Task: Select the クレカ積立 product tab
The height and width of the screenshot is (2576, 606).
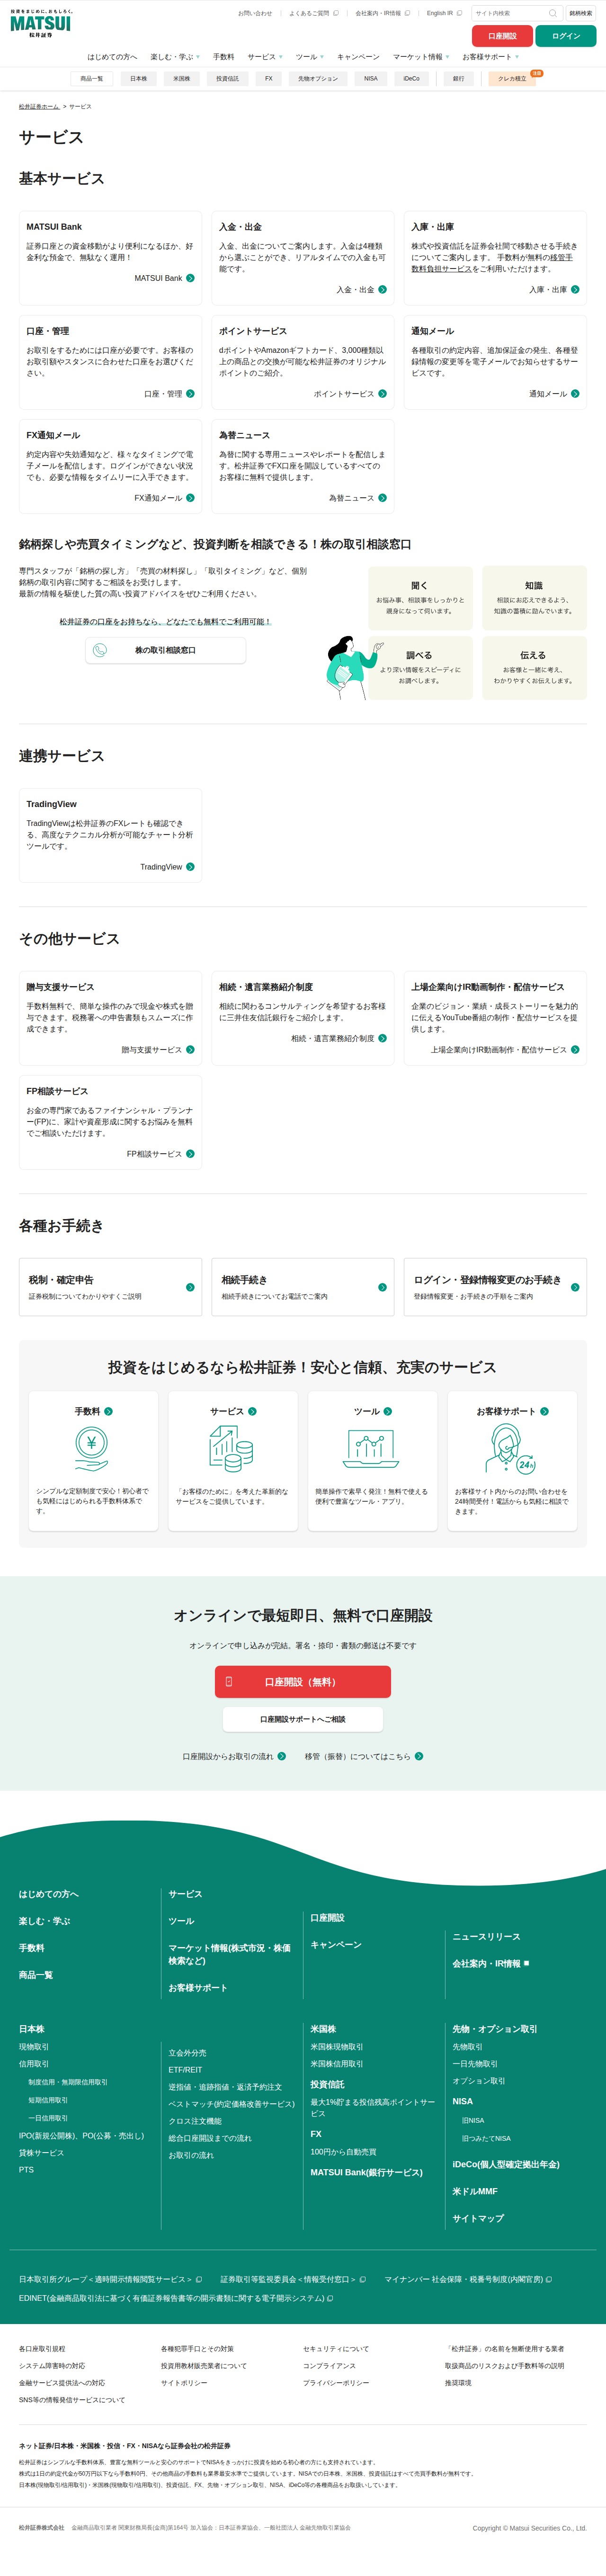Action: point(512,78)
